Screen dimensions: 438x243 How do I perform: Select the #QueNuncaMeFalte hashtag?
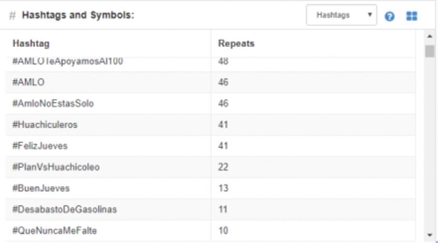click(x=55, y=230)
